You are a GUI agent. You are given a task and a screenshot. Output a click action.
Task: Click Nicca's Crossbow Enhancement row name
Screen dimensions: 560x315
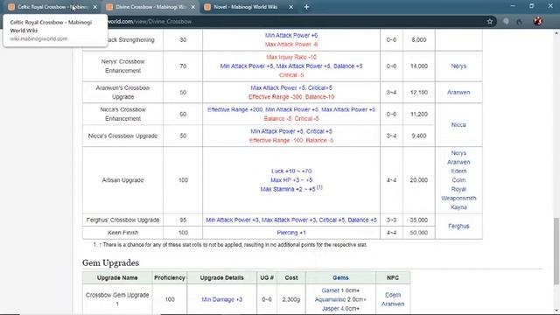coord(122,114)
